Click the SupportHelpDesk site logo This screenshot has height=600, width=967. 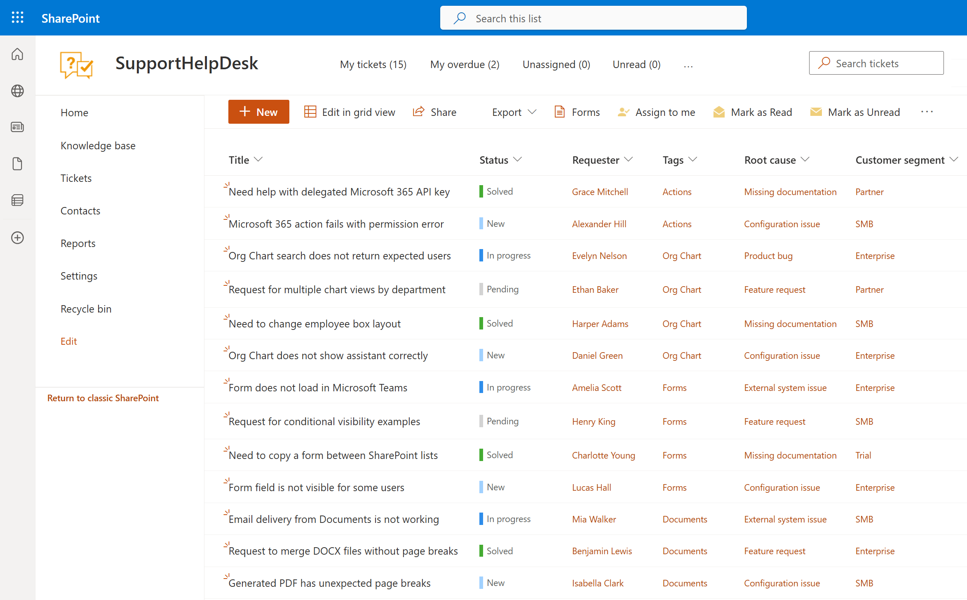[x=77, y=65]
